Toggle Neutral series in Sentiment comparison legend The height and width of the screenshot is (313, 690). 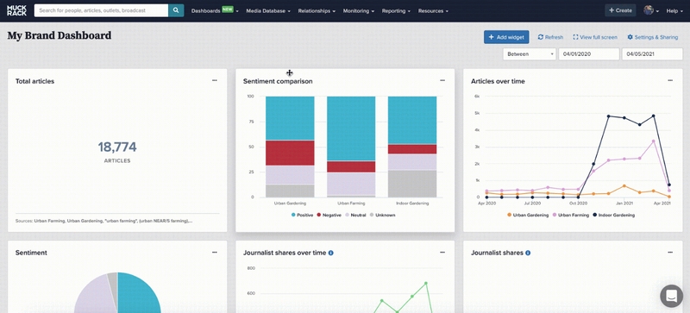(355, 216)
